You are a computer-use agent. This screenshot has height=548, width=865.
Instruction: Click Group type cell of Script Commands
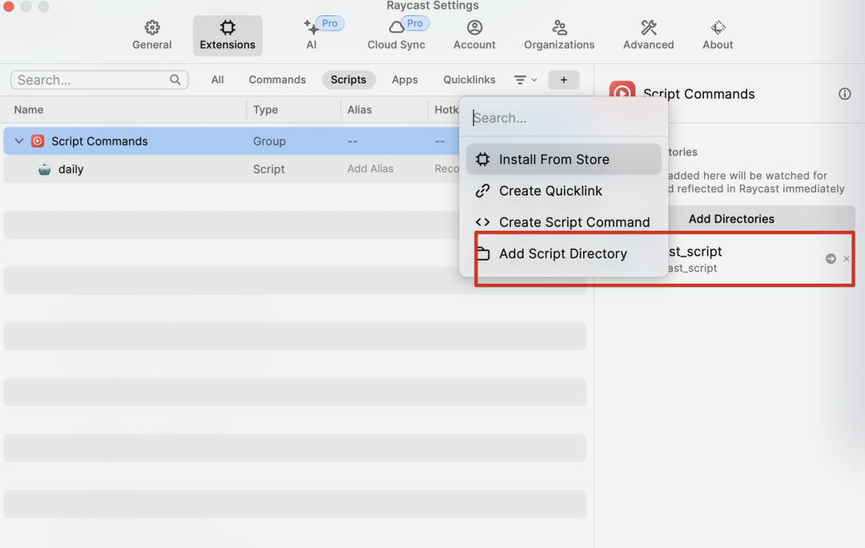269,141
